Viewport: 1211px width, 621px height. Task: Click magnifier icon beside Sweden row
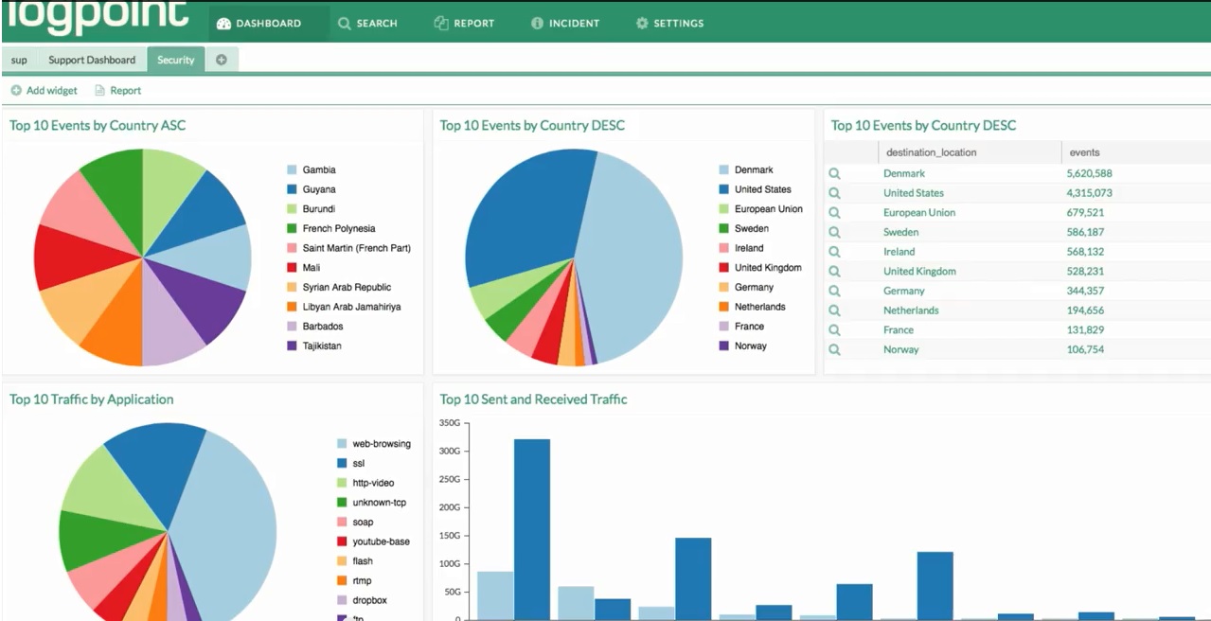834,232
